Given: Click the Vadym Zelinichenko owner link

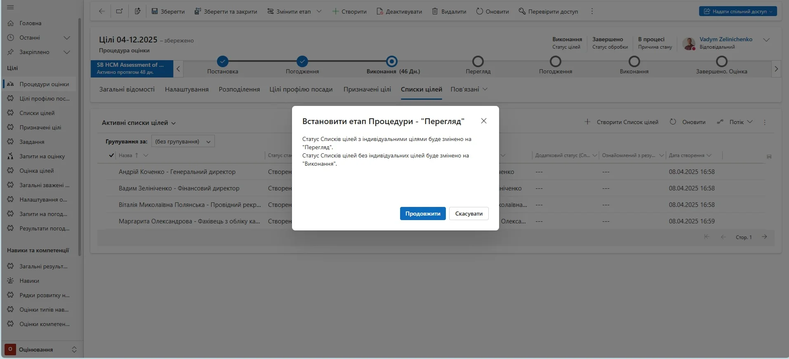Looking at the screenshot, I should [725, 40].
